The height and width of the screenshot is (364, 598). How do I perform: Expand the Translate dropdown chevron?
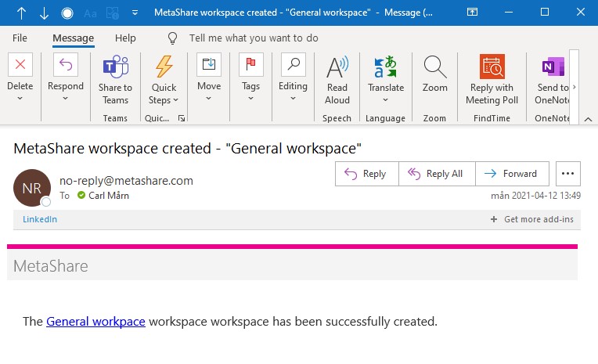pos(386,100)
